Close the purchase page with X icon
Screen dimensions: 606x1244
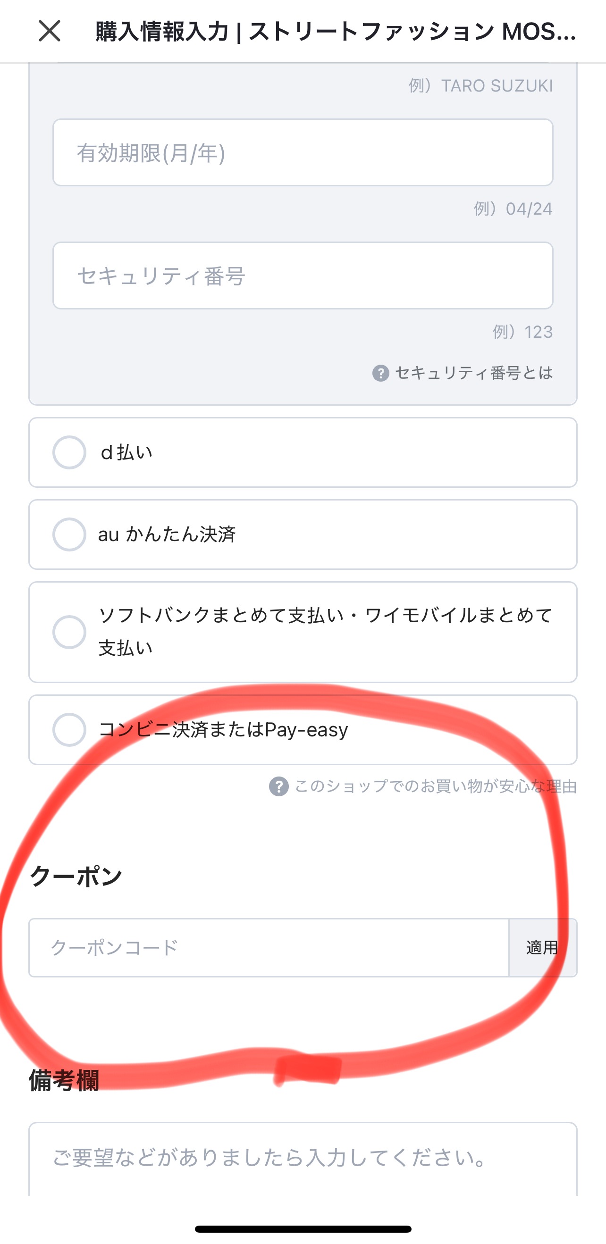49,32
